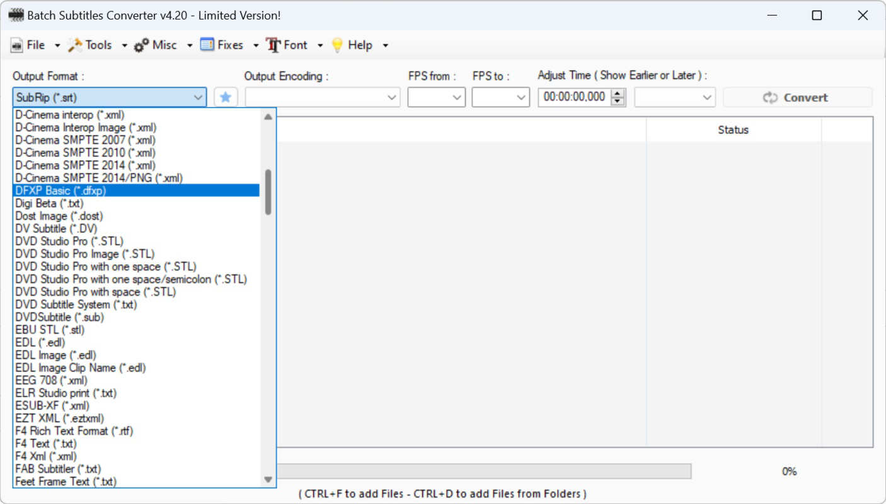The image size is (886, 504).
Task: Pick D-Cinema SMPTE 2014/PNG (*.xml)
Action: tap(136, 178)
